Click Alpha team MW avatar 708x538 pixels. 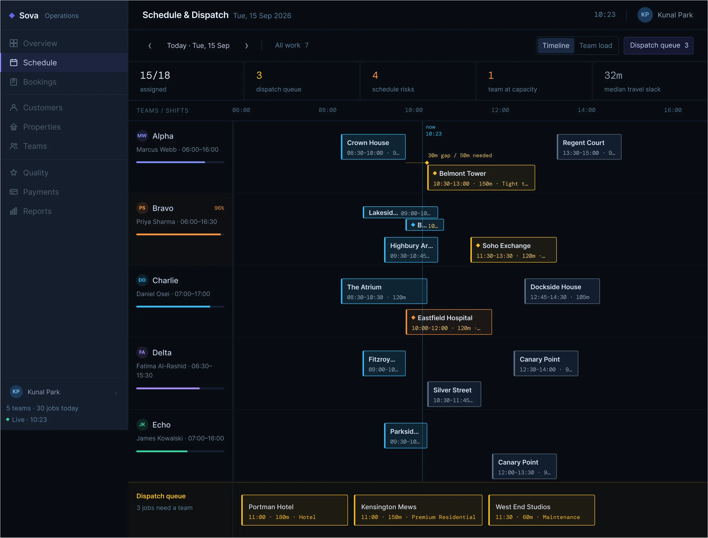(x=142, y=136)
